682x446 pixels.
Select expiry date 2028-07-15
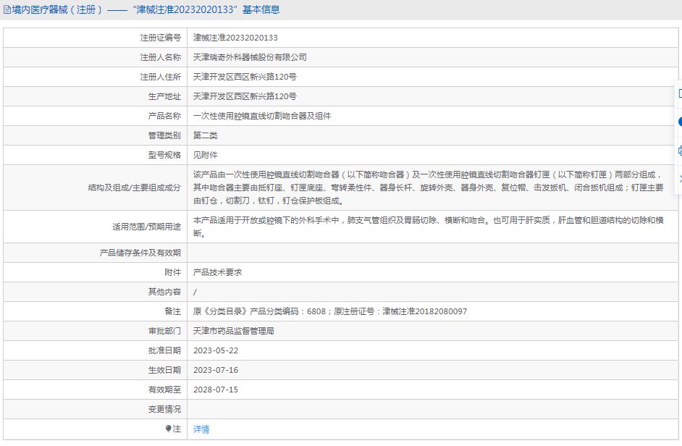tap(216, 390)
